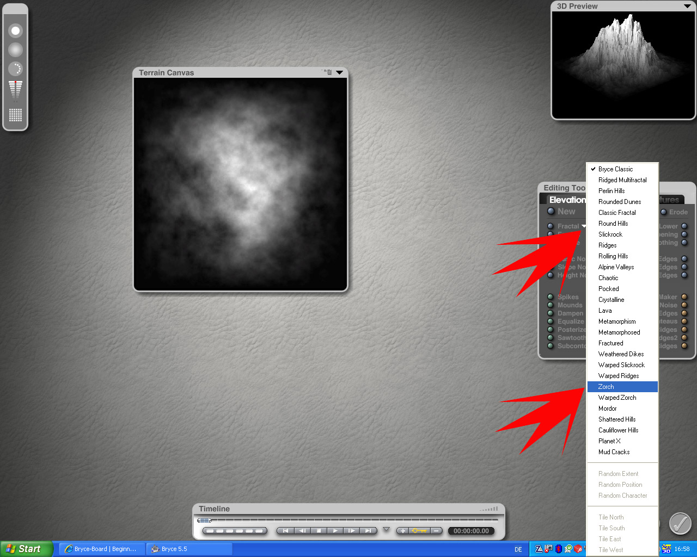The image size is (697, 557).
Task: Toggle the checked Bryce Classic entry
Action: point(622,169)
